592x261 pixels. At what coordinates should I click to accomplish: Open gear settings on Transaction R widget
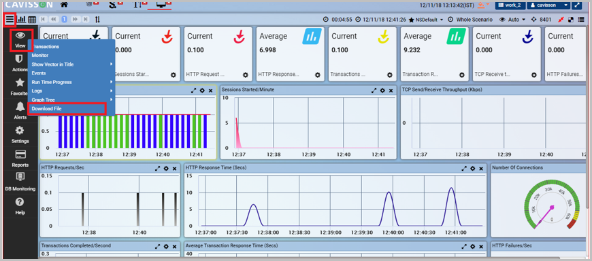tap(462, 75)
